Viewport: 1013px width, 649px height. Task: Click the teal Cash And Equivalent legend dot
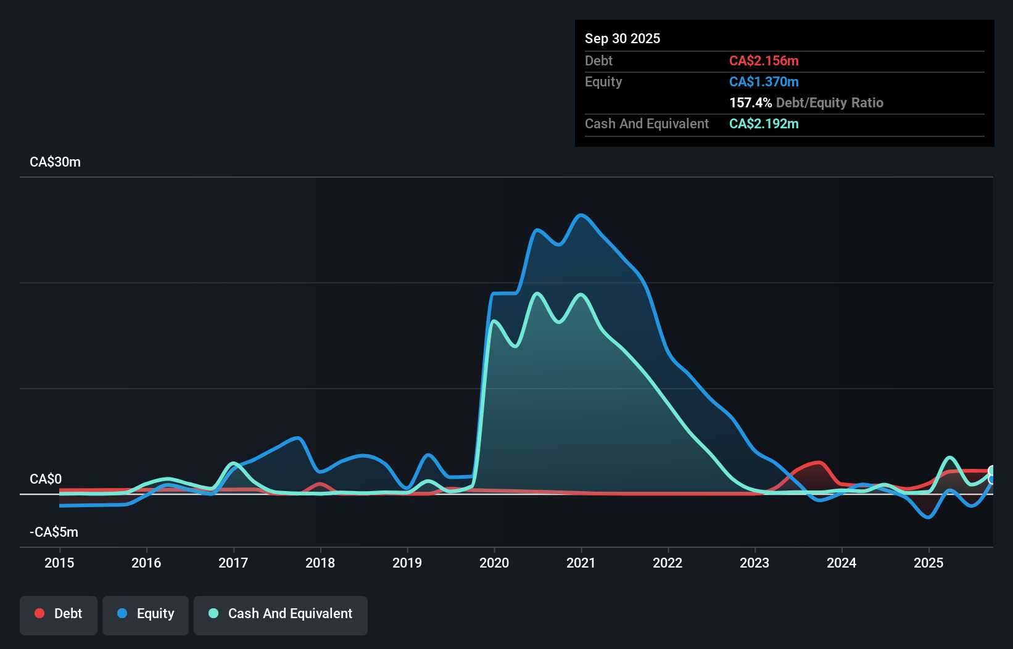point(213,613)
